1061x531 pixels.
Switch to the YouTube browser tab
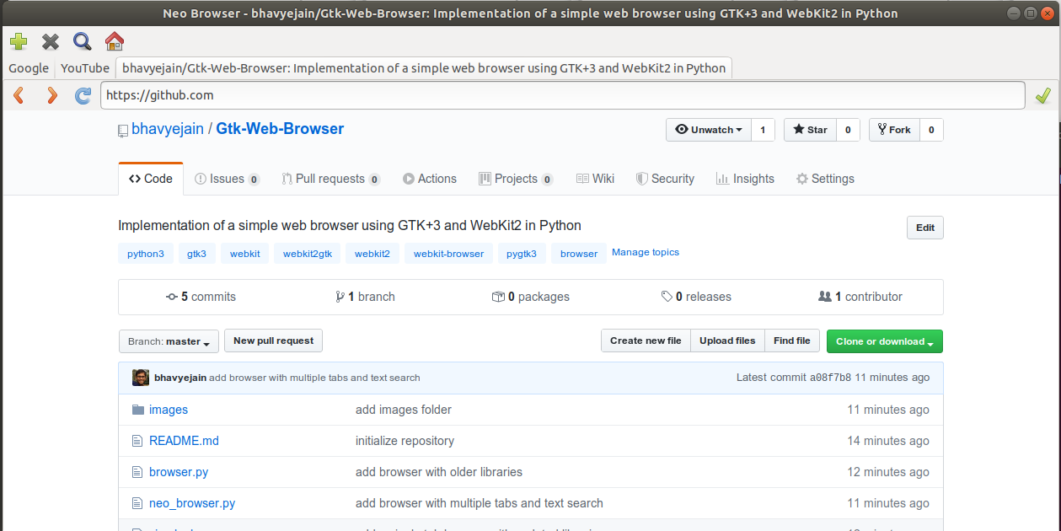pyautogui.click(x=85, y=68)
